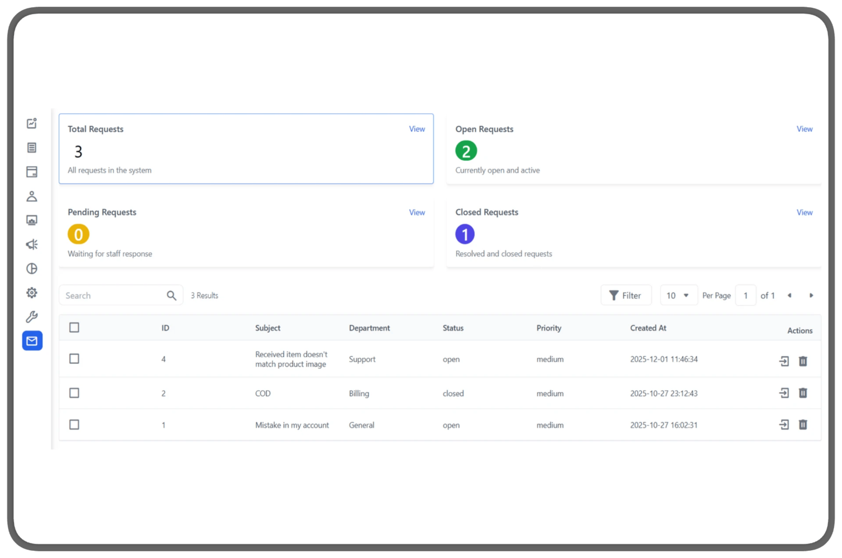Open the 10 per page dropdown

678,295
